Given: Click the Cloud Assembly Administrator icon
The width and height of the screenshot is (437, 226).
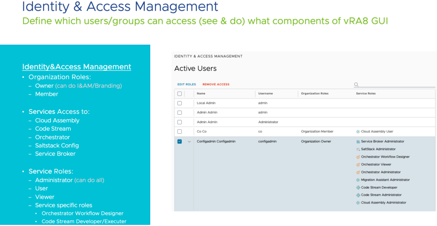Looking at the screenshot, I should point(358,203).
